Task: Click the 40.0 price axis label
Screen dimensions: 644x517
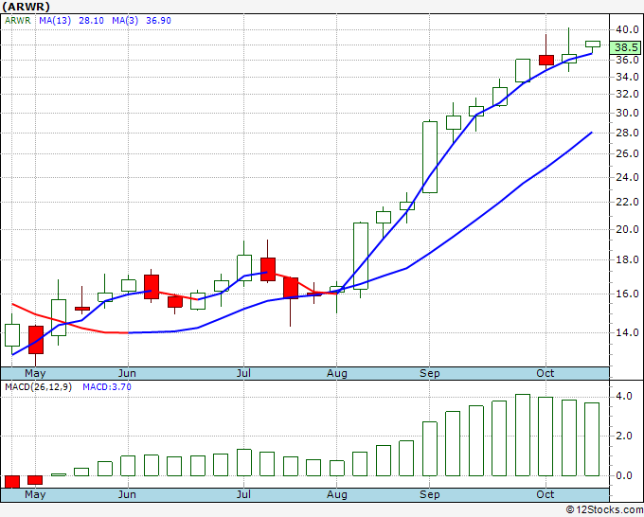Action: [627, 29]
